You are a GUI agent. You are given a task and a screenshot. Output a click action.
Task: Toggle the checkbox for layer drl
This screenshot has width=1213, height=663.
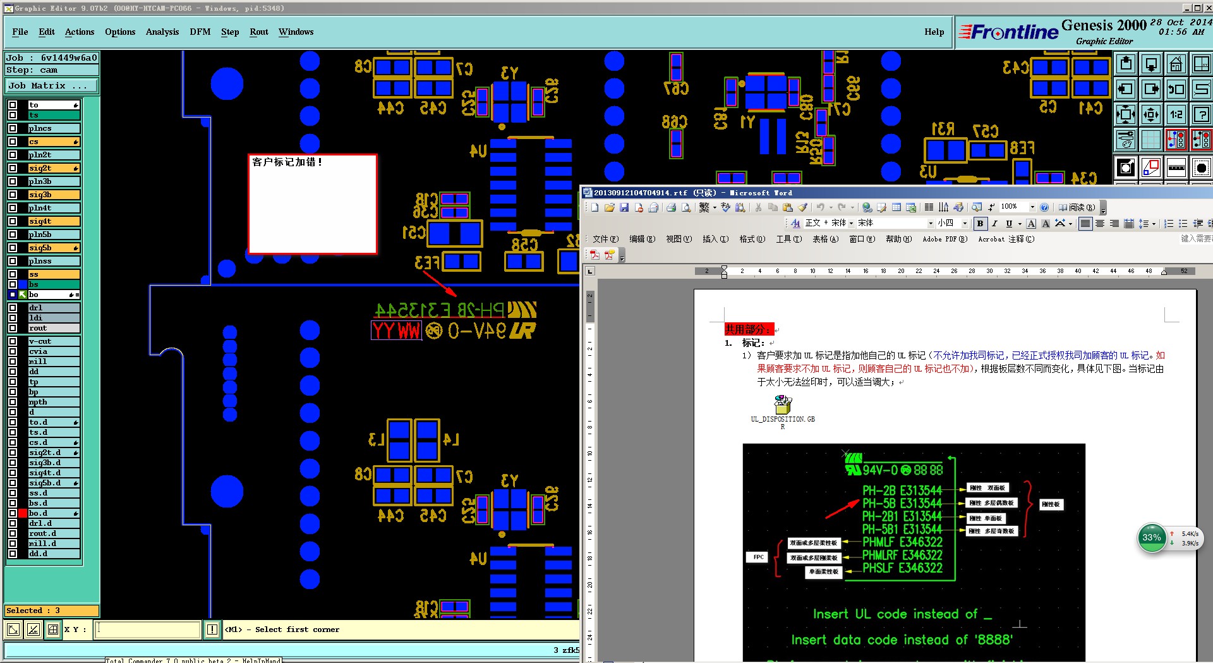pyautogui.click(x=13, y=308)
